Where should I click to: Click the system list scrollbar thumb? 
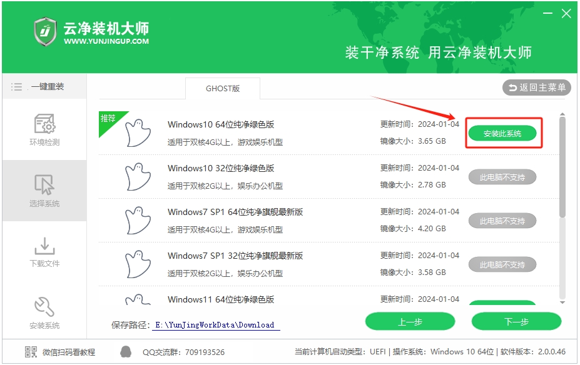coord(562,167)
